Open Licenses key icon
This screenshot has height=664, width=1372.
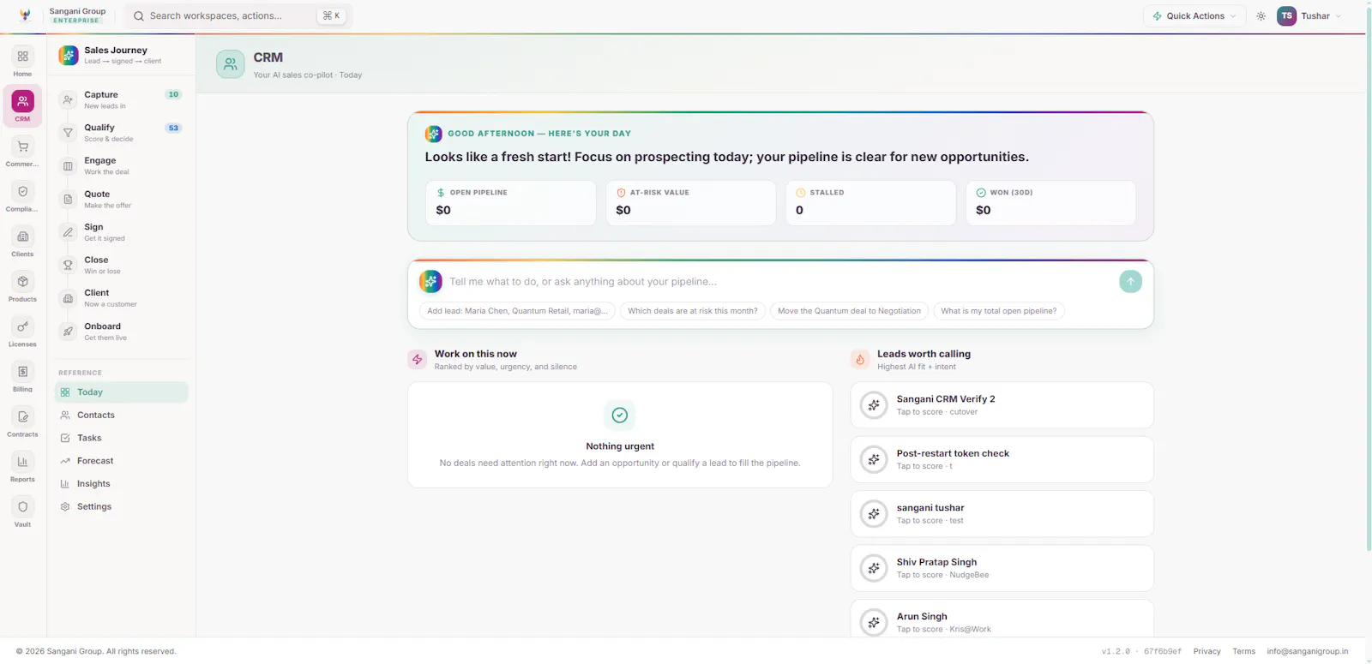(x=22, y=326)
